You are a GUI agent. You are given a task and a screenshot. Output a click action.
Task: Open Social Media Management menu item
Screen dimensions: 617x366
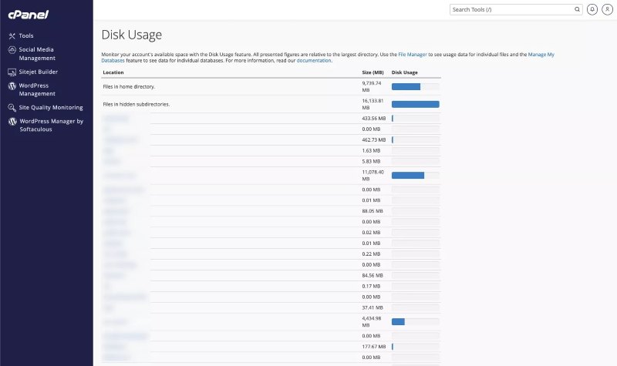[x=37, y=54]
